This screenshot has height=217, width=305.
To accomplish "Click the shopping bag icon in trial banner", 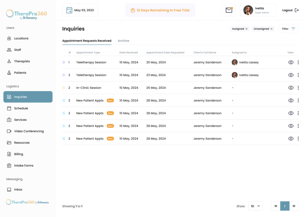I will click(x=133, y=10).
